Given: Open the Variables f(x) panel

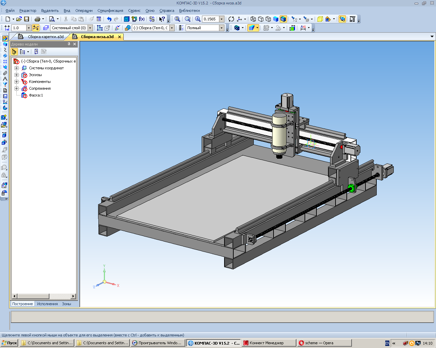Looking at the screenshot, I should 142,19.
